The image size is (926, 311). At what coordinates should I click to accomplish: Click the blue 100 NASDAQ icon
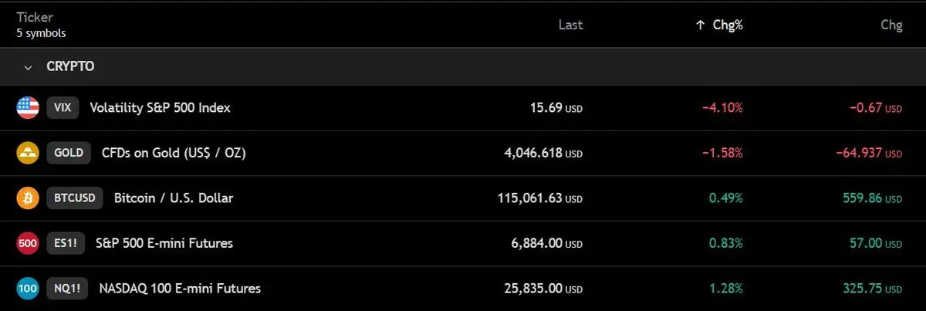point(28,289)
